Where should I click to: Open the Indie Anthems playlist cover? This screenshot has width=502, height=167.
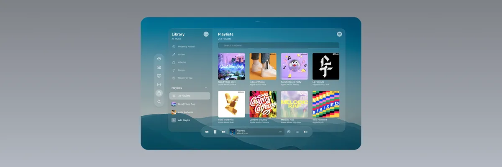coord(263,66)
